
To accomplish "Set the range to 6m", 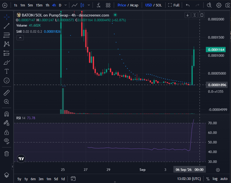I will [33, 179].
